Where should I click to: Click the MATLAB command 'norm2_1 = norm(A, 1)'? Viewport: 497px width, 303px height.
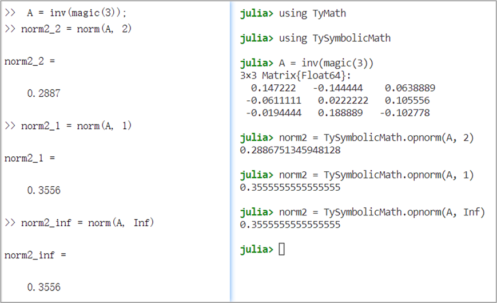[x=76, y=126]
